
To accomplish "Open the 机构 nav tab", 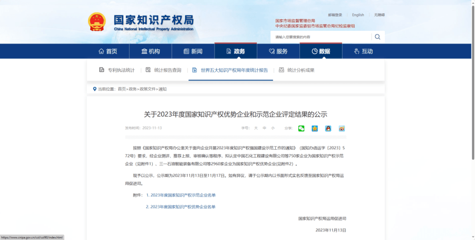I will click(150, 51).
